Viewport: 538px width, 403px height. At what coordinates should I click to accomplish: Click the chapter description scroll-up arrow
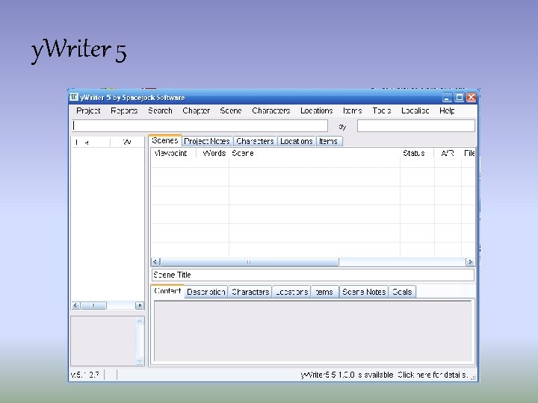point(140,322)
